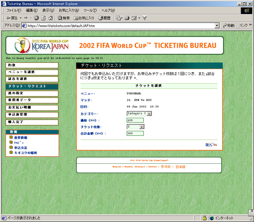The image size is (254, 222).
Task: Click the 2002 World Cup Korea Japan logo
Action: [x=42, y=45]
